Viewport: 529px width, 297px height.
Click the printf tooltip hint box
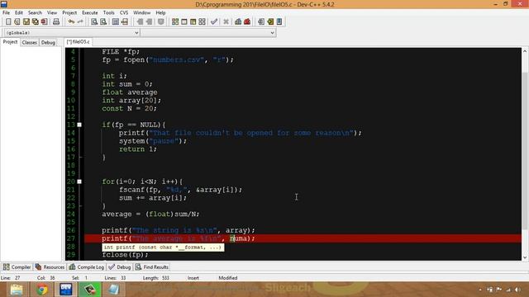(163, 247)
